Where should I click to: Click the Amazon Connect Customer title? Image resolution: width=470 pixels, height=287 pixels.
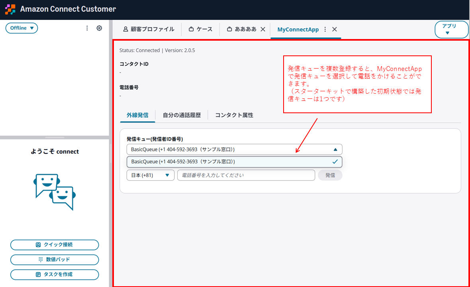click(x=68, y=9)
